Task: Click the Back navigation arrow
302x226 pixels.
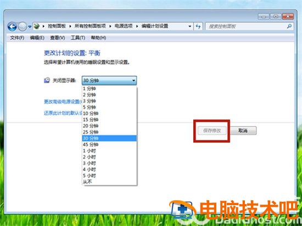Action: coord(12,26)
